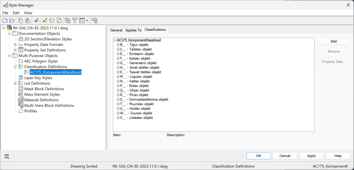Image resolution: width=354 pixels, height=170 pixels.
Task: Collapse the RK-Sild_CIA-EE-2023.11.0.1.dwg root node
Action: point(4,28)
